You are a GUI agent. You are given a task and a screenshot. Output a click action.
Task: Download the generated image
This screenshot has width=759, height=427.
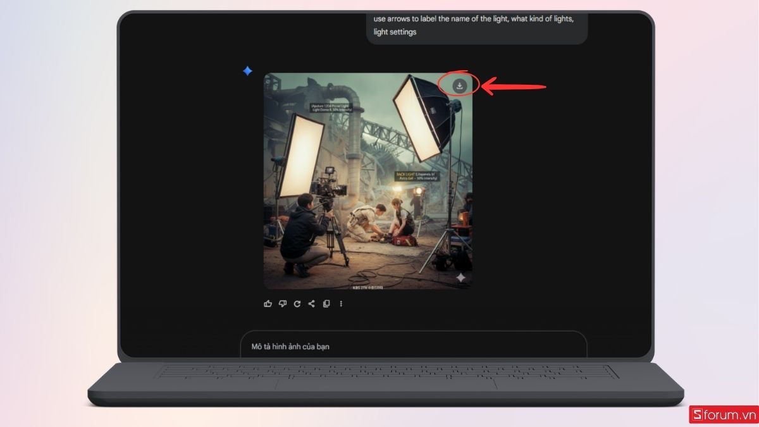pyautogui.click(x=460, y=85)
